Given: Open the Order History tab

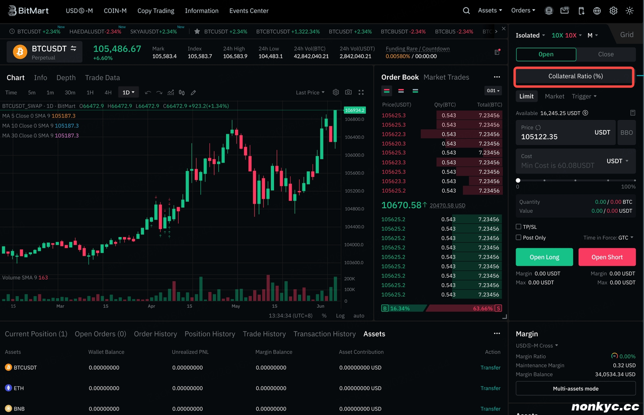Looking at the screenshot, I should click(155, 334).
